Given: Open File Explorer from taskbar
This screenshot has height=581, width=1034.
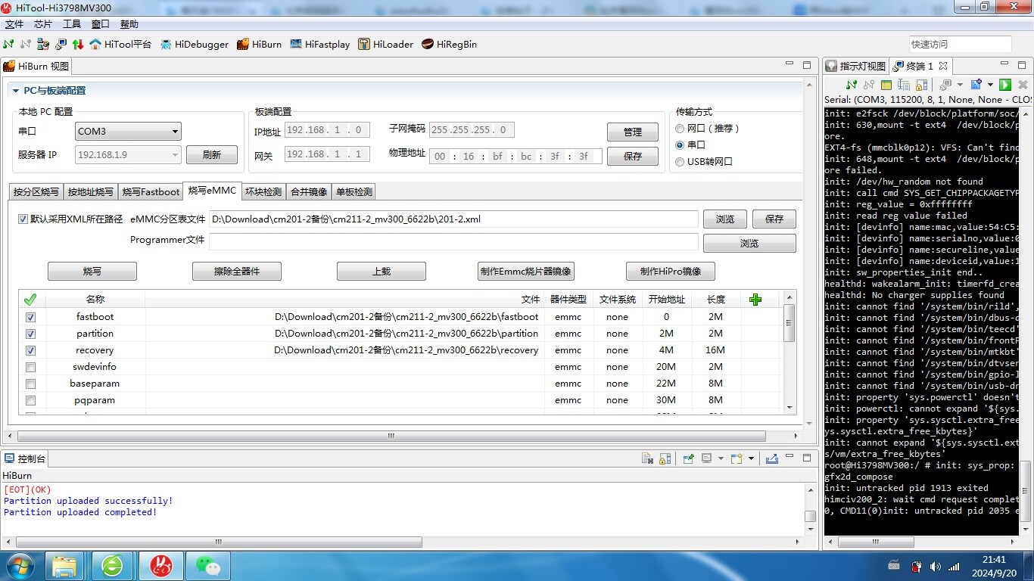Looking at the screenshot, I should coord(64,565).
